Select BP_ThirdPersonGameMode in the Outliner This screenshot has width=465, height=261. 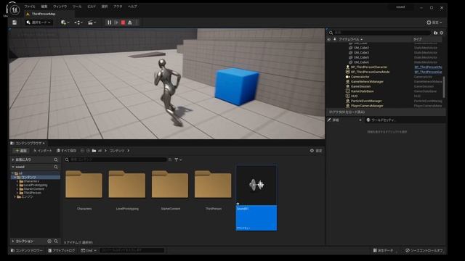click(x=370, y=72)
